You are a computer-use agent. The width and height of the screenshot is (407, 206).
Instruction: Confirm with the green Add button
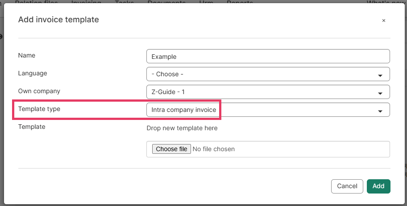tap(378, 186)
